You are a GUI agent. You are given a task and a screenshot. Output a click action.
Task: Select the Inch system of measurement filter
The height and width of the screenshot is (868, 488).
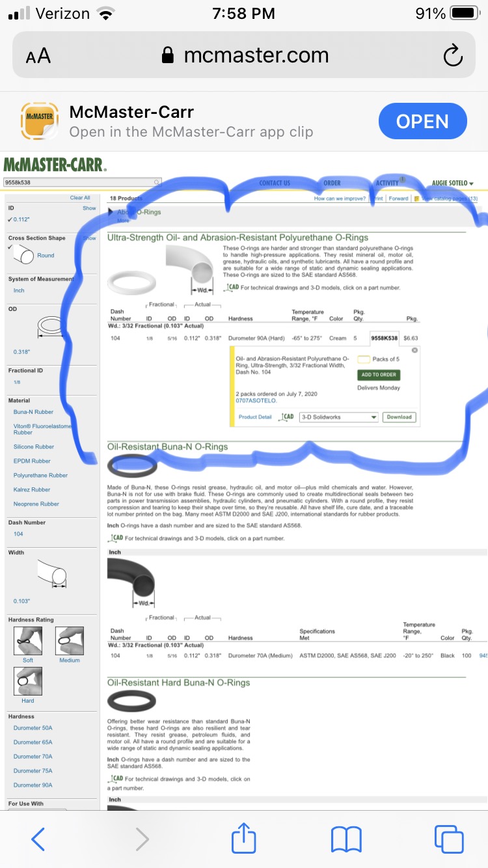tap(19, 291)
